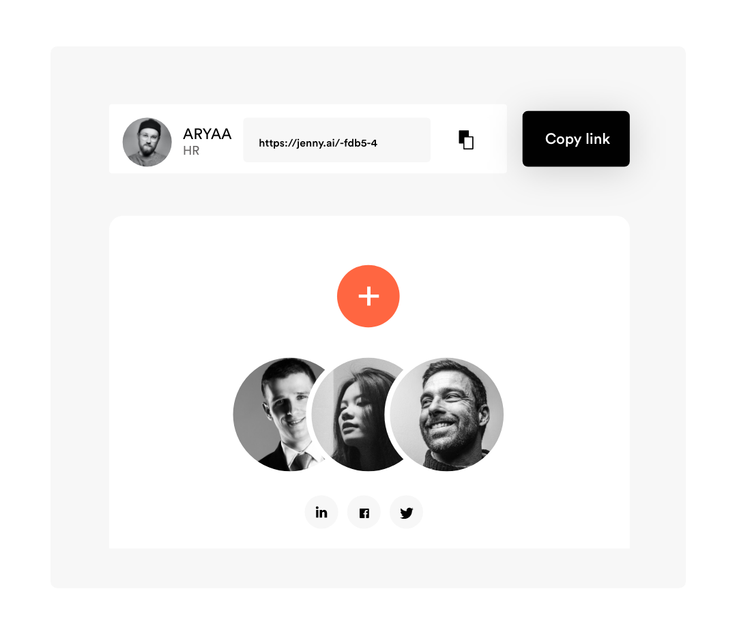Screen dimensions: 737x634
Task: Share via the Twitter bird icon
Action: point(406,512)
